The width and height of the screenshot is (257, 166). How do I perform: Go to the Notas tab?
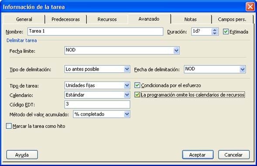pyautogui.click(x=190, y=19)
